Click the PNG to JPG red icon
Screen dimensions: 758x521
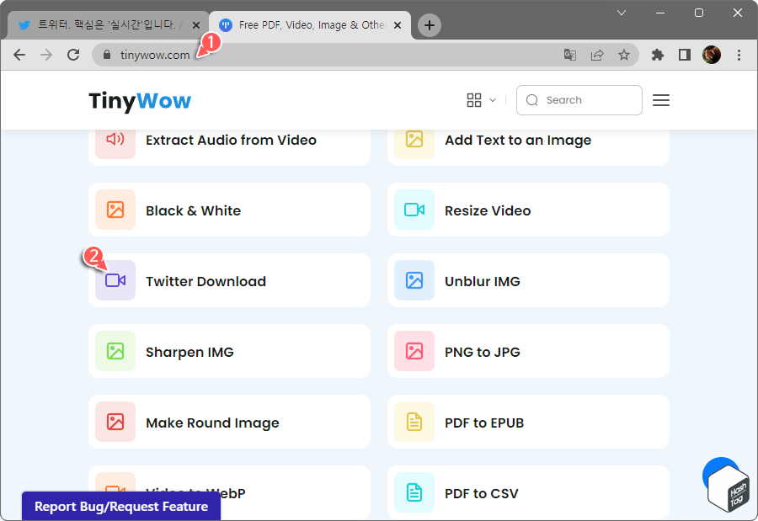click(x=414, y=351)
